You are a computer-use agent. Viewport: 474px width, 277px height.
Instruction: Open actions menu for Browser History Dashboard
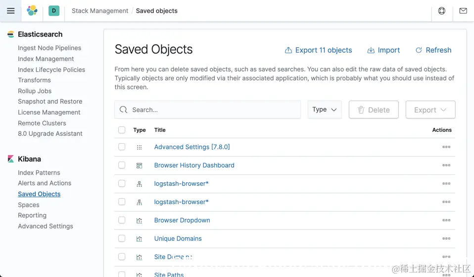(x=446, y=166)
